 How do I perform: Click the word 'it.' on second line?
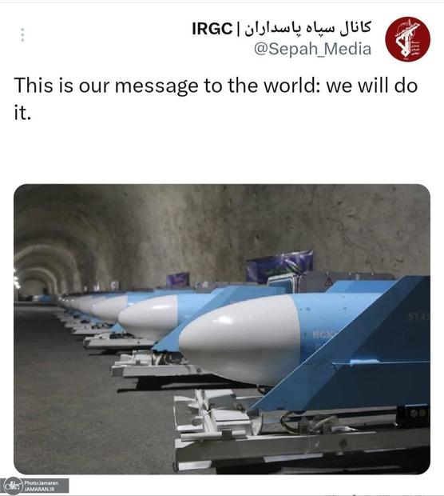(22, 113)
